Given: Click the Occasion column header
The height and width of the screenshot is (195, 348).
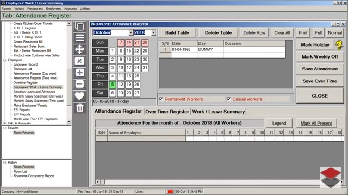Looking at the screenshot, I should pos(254,43).
